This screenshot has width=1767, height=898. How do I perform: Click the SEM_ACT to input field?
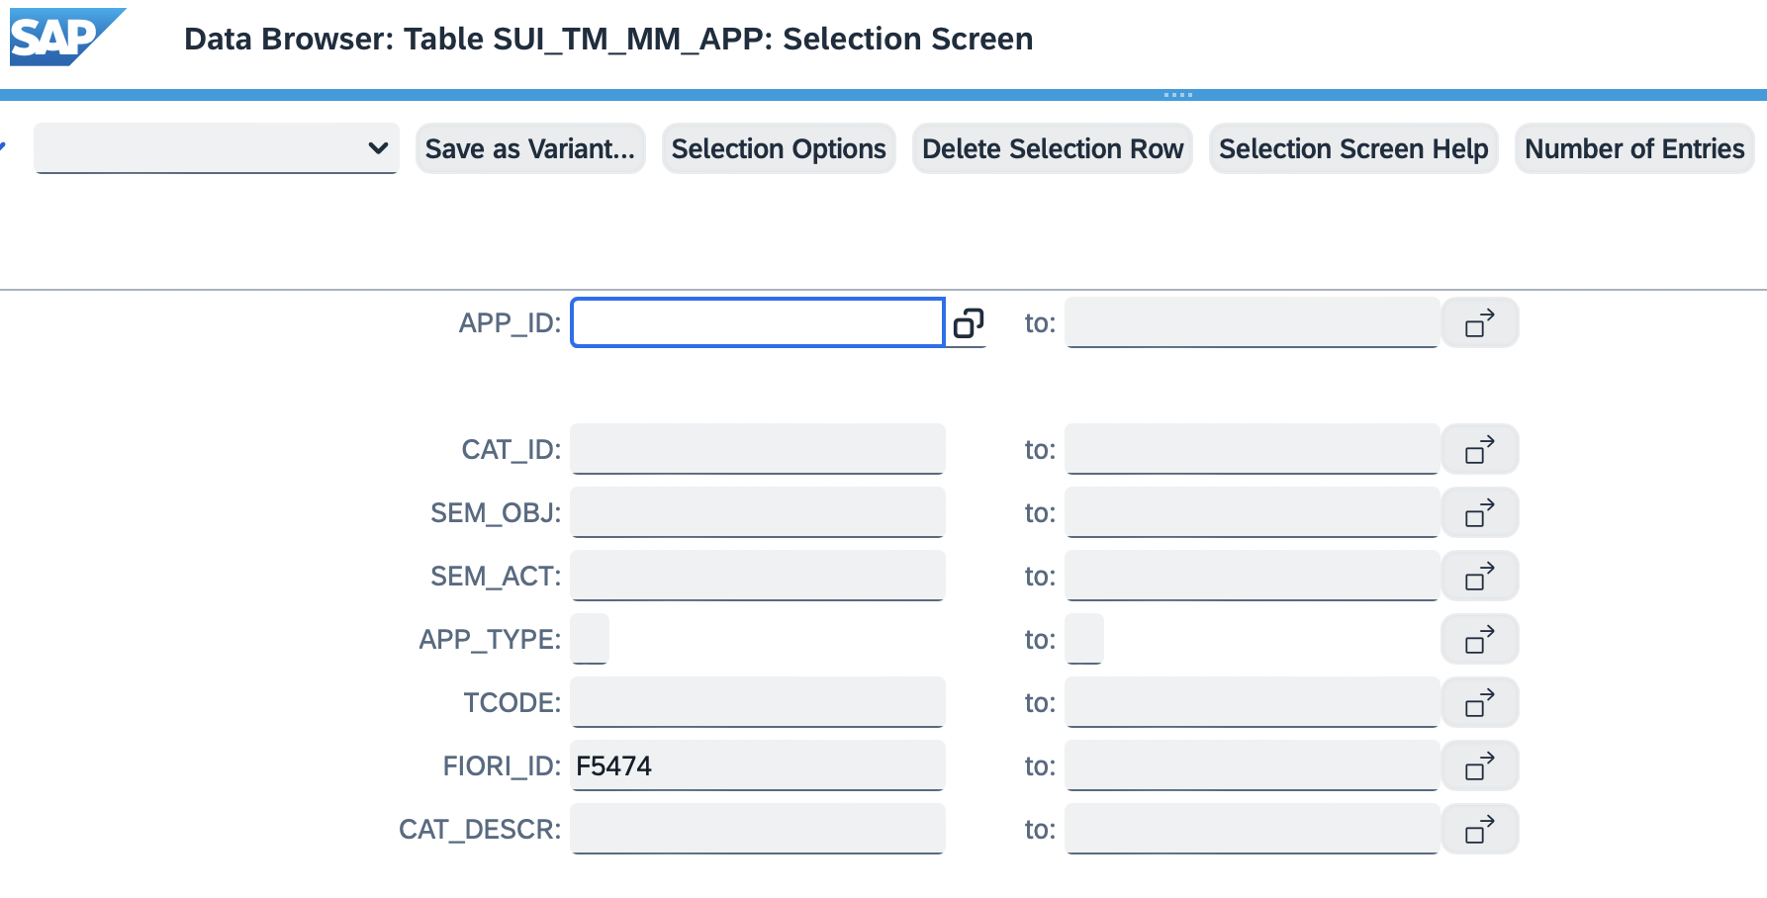tap(1253, 577)
